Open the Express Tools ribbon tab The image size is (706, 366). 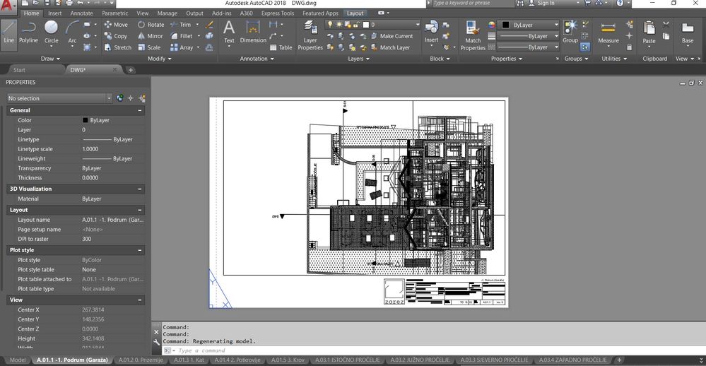[x=277, y=13]
